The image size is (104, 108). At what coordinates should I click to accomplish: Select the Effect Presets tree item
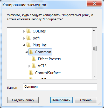click(x=46, y=59)
